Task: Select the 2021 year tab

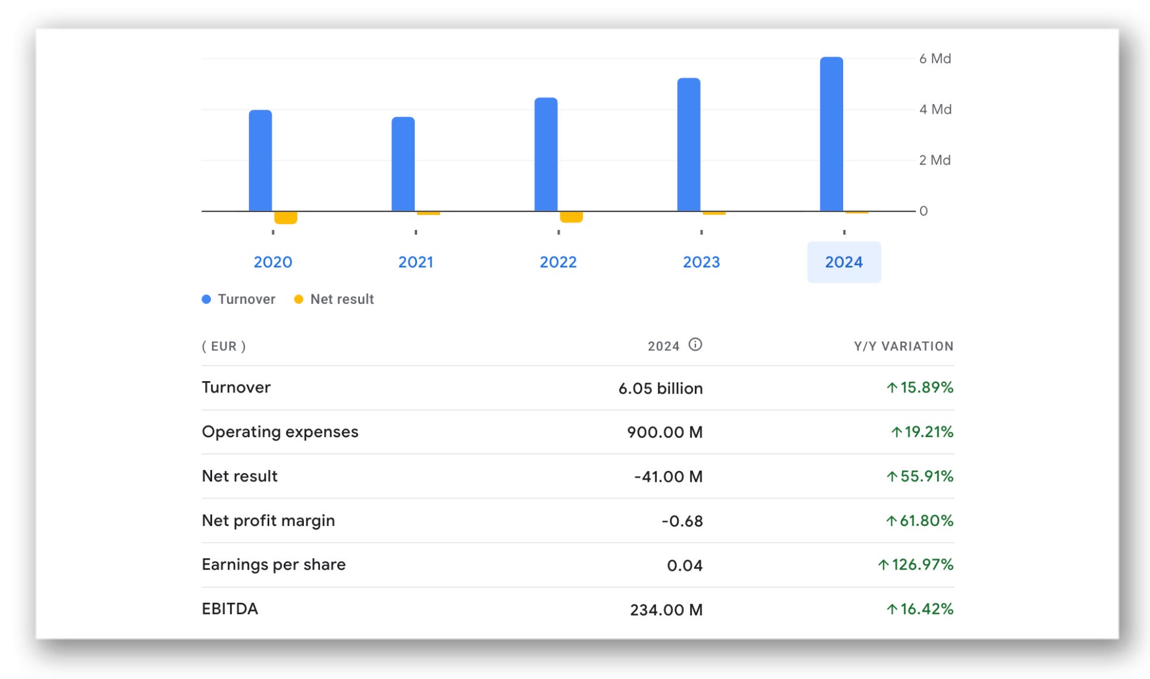Action: tap(415, 262)
